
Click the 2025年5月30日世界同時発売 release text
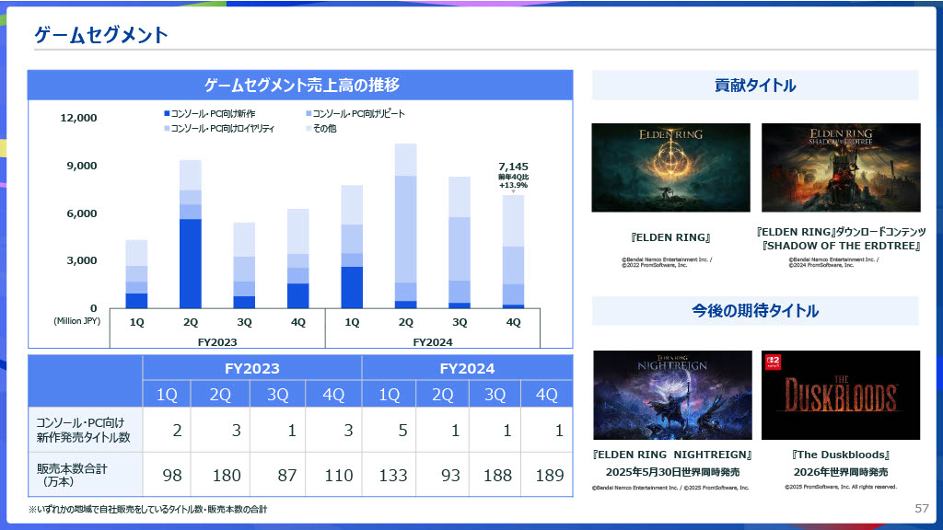click(x=672, y=472)
